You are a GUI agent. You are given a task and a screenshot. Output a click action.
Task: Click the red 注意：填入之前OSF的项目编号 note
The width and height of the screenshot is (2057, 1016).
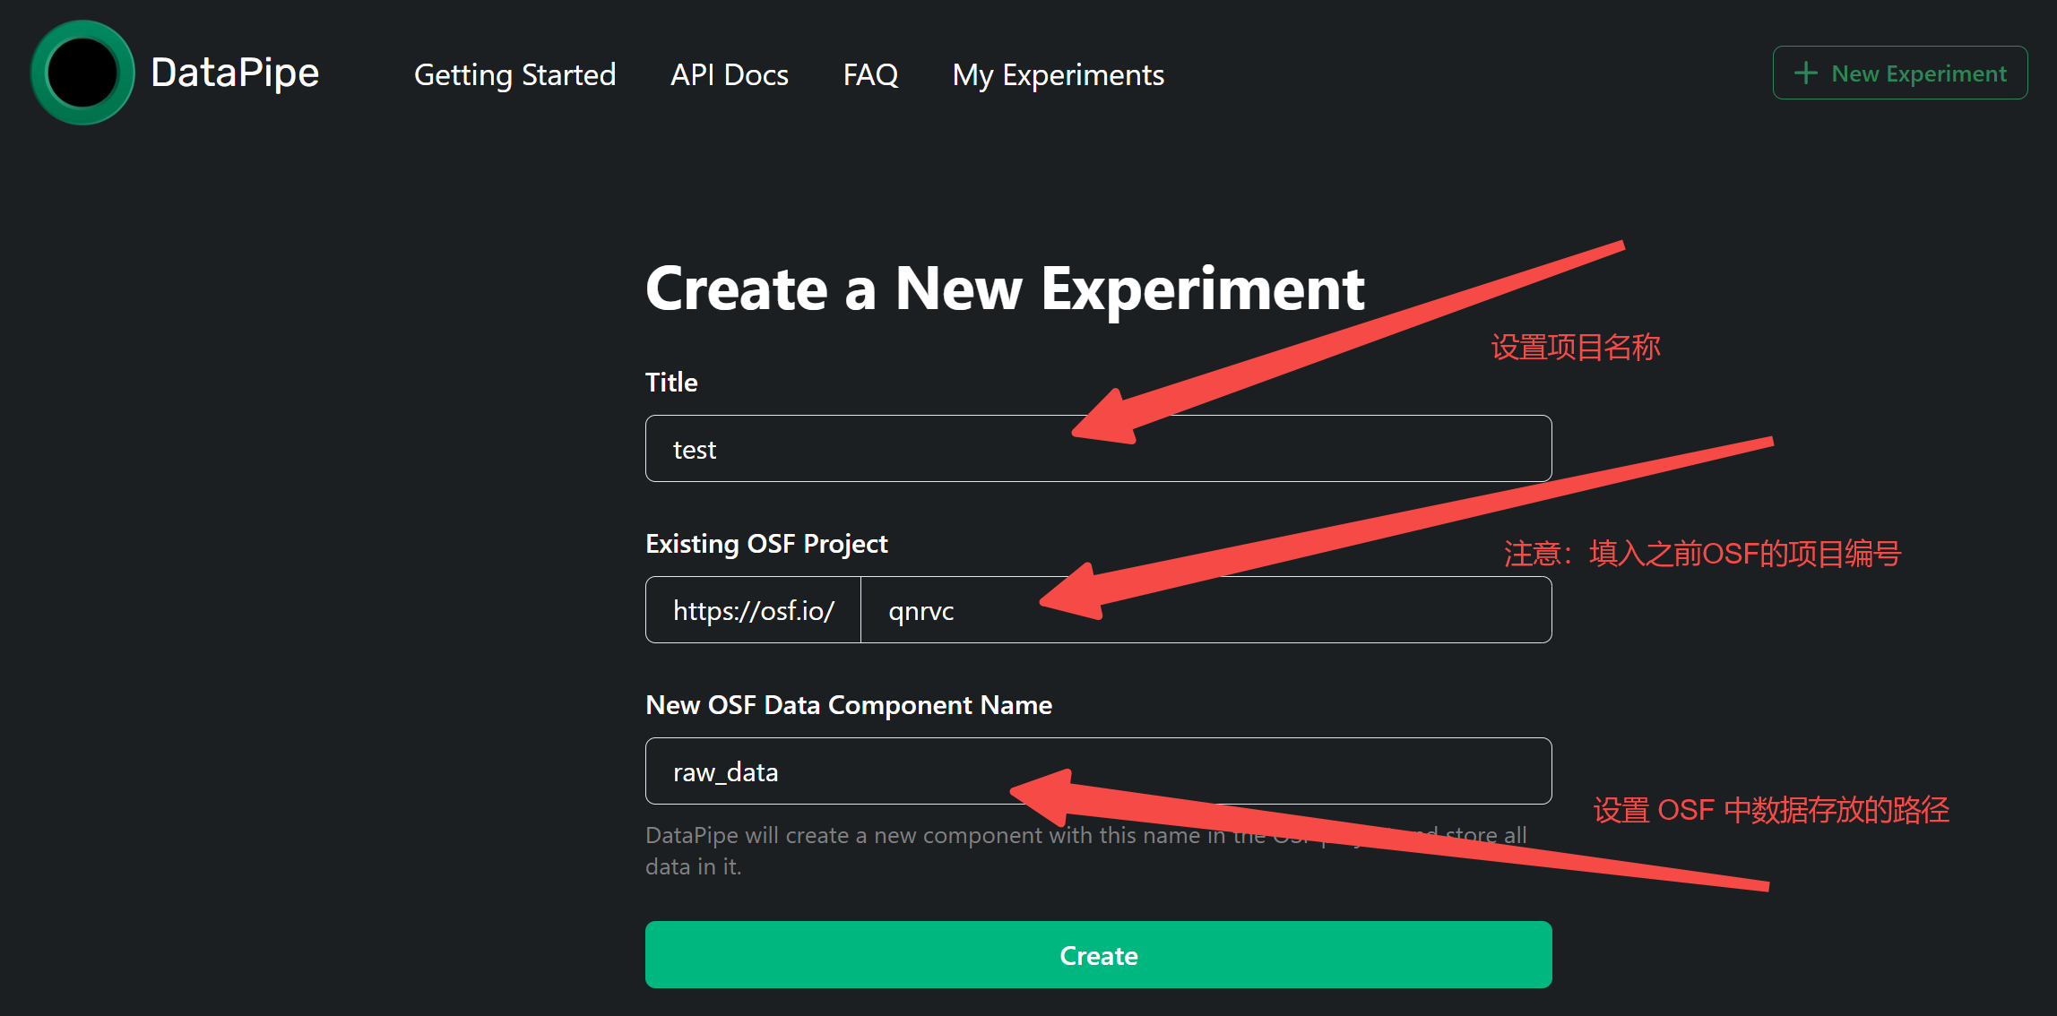1701,554
